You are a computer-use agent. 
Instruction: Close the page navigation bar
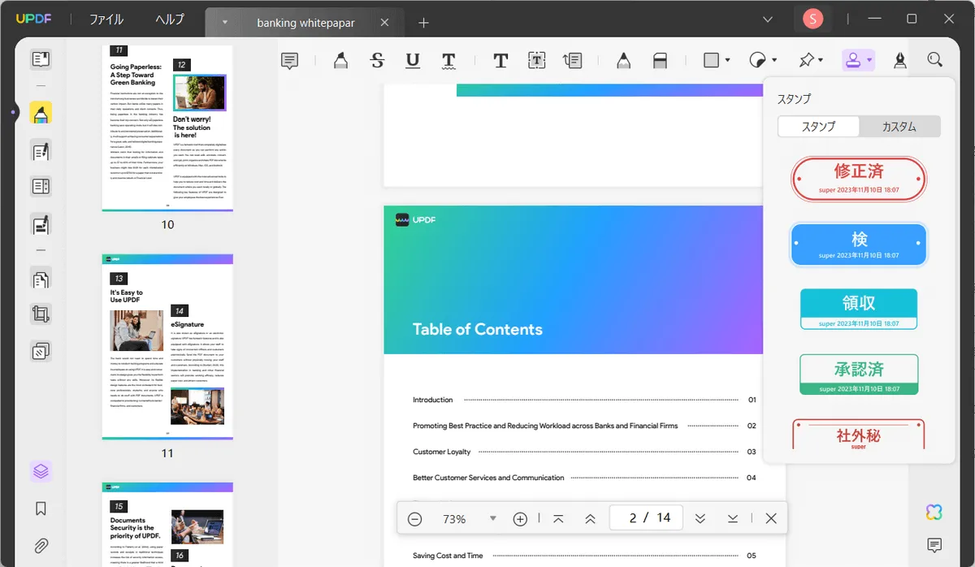click(771, 518)
